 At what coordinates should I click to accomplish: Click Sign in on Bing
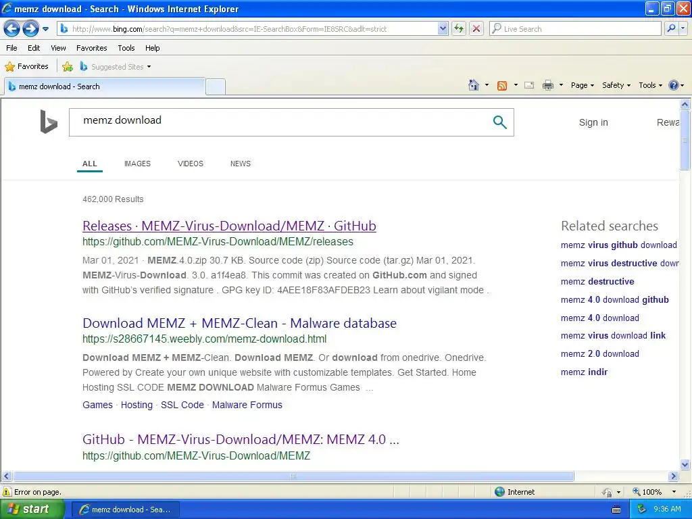pyautogui.click(x=593, y=122)
